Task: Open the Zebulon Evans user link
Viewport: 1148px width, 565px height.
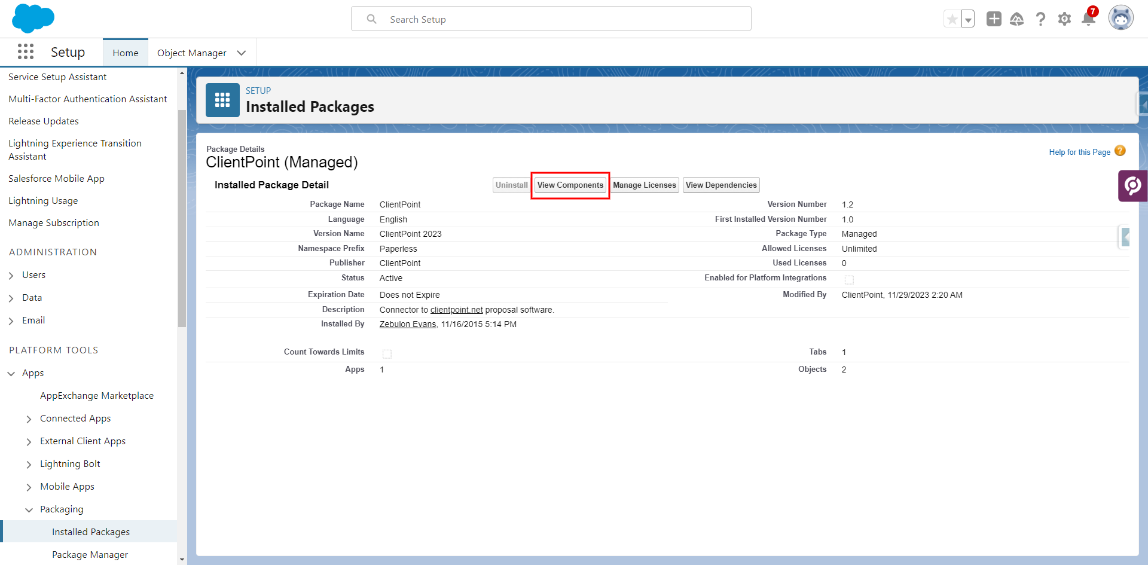Action: coord(408,324)
